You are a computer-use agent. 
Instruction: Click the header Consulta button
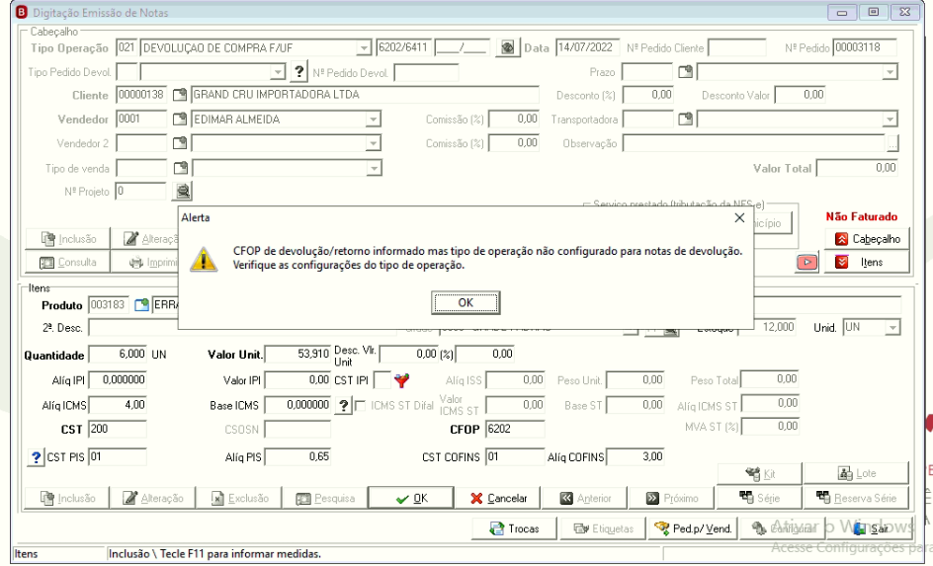point(68,262)
